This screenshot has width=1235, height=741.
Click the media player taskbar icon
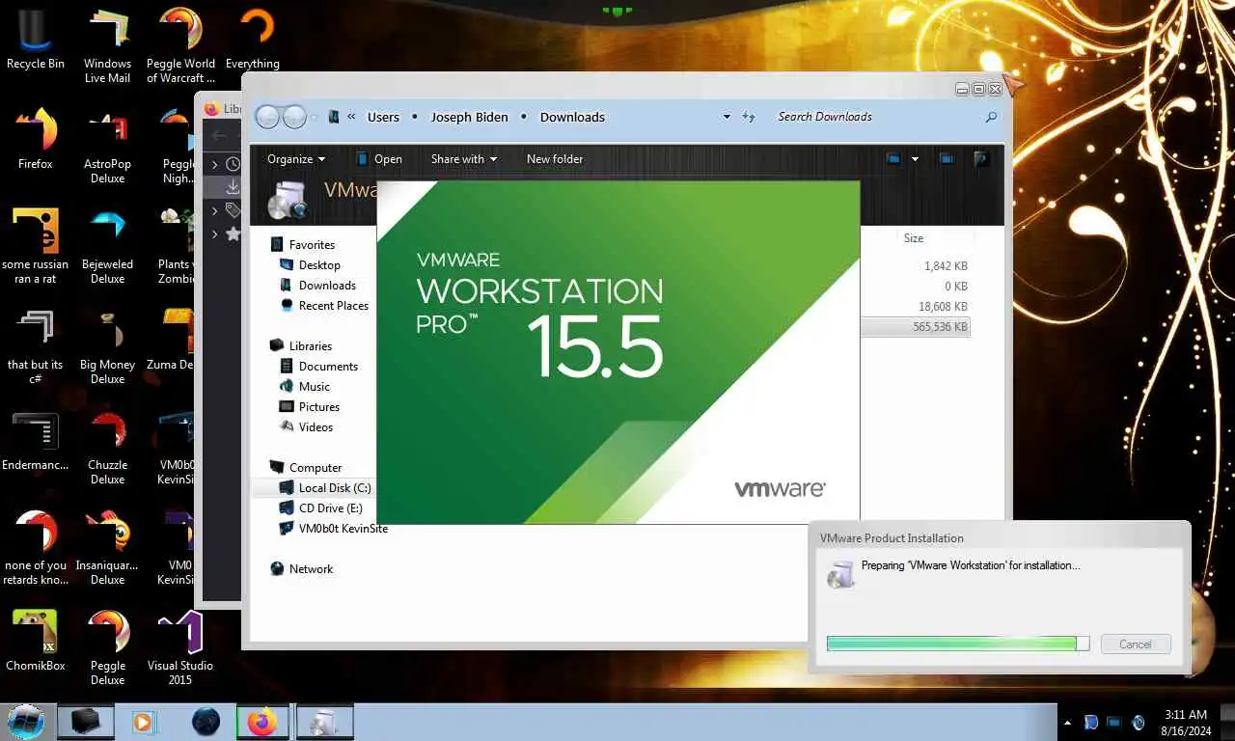[144, 721]
